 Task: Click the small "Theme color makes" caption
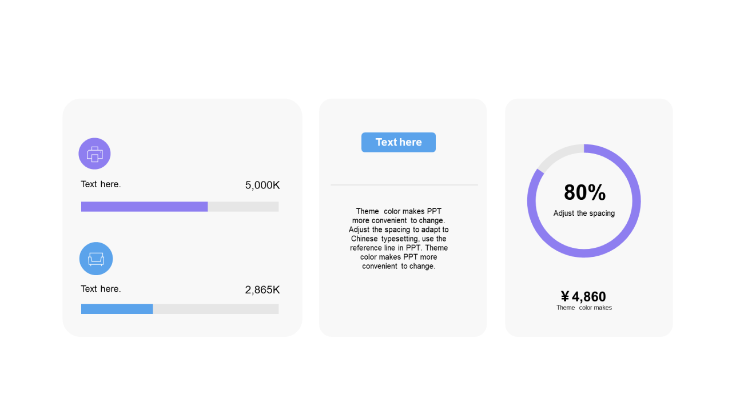(584, 308)
